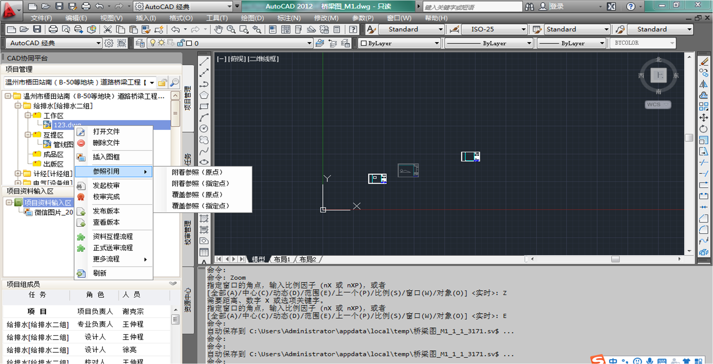Click the Mirror tool in the modify toolbar

pyautogui.click(x=704, y=84)
